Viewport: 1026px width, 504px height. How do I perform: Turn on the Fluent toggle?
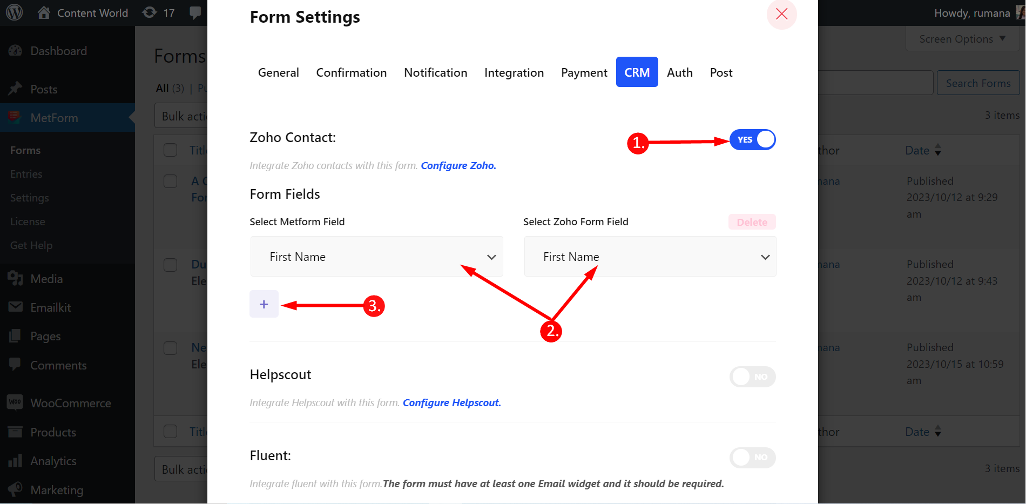pos(752,458)
